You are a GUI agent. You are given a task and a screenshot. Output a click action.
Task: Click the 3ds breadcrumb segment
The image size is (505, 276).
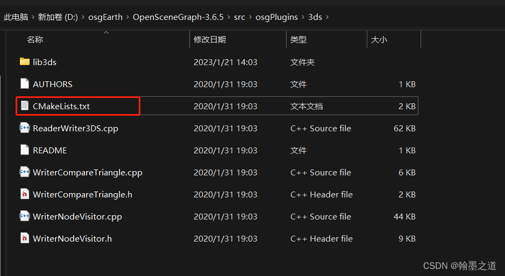(x=315, y=17)
